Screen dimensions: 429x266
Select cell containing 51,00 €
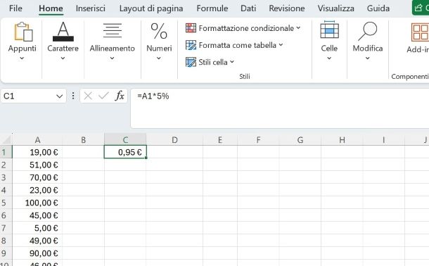(x=37, y=165)
